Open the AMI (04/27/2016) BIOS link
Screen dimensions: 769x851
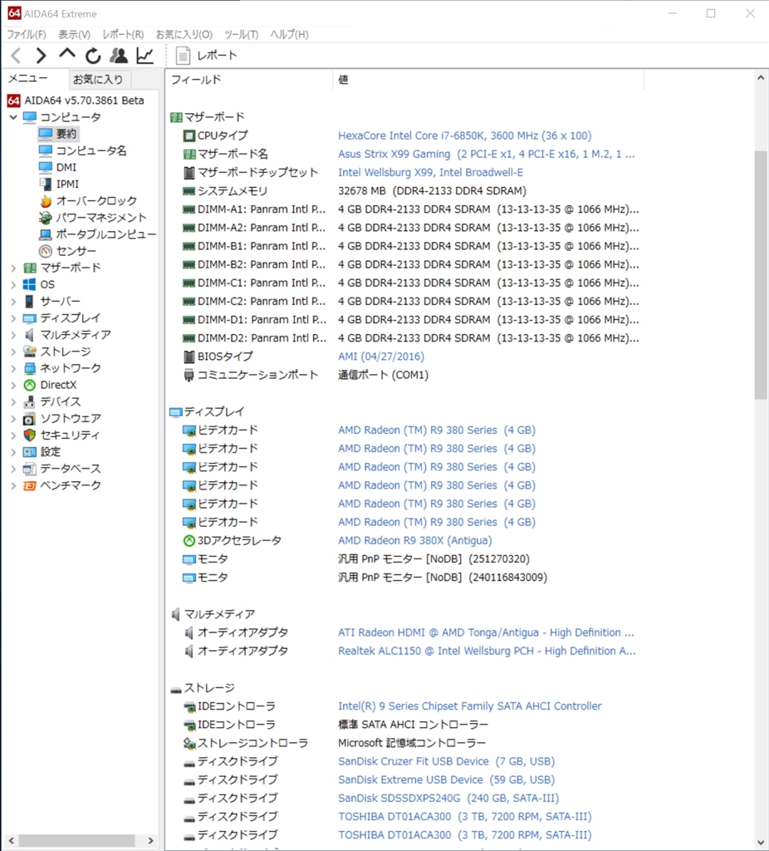click(x=381, y=357)
